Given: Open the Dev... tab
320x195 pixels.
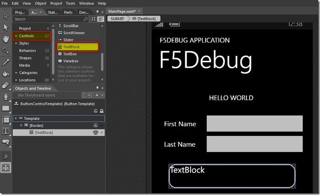Looking at the screenshot, I should click(84, 12).
